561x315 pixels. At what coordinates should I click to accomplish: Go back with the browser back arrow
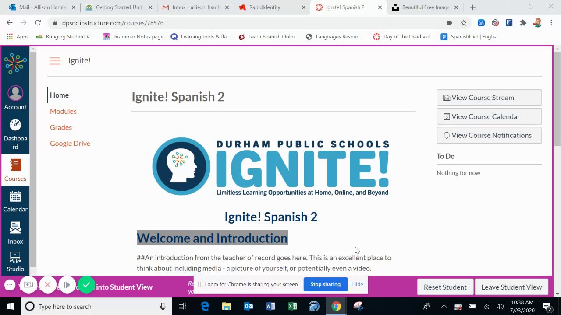pyautogui.click(x=10, y=23)
